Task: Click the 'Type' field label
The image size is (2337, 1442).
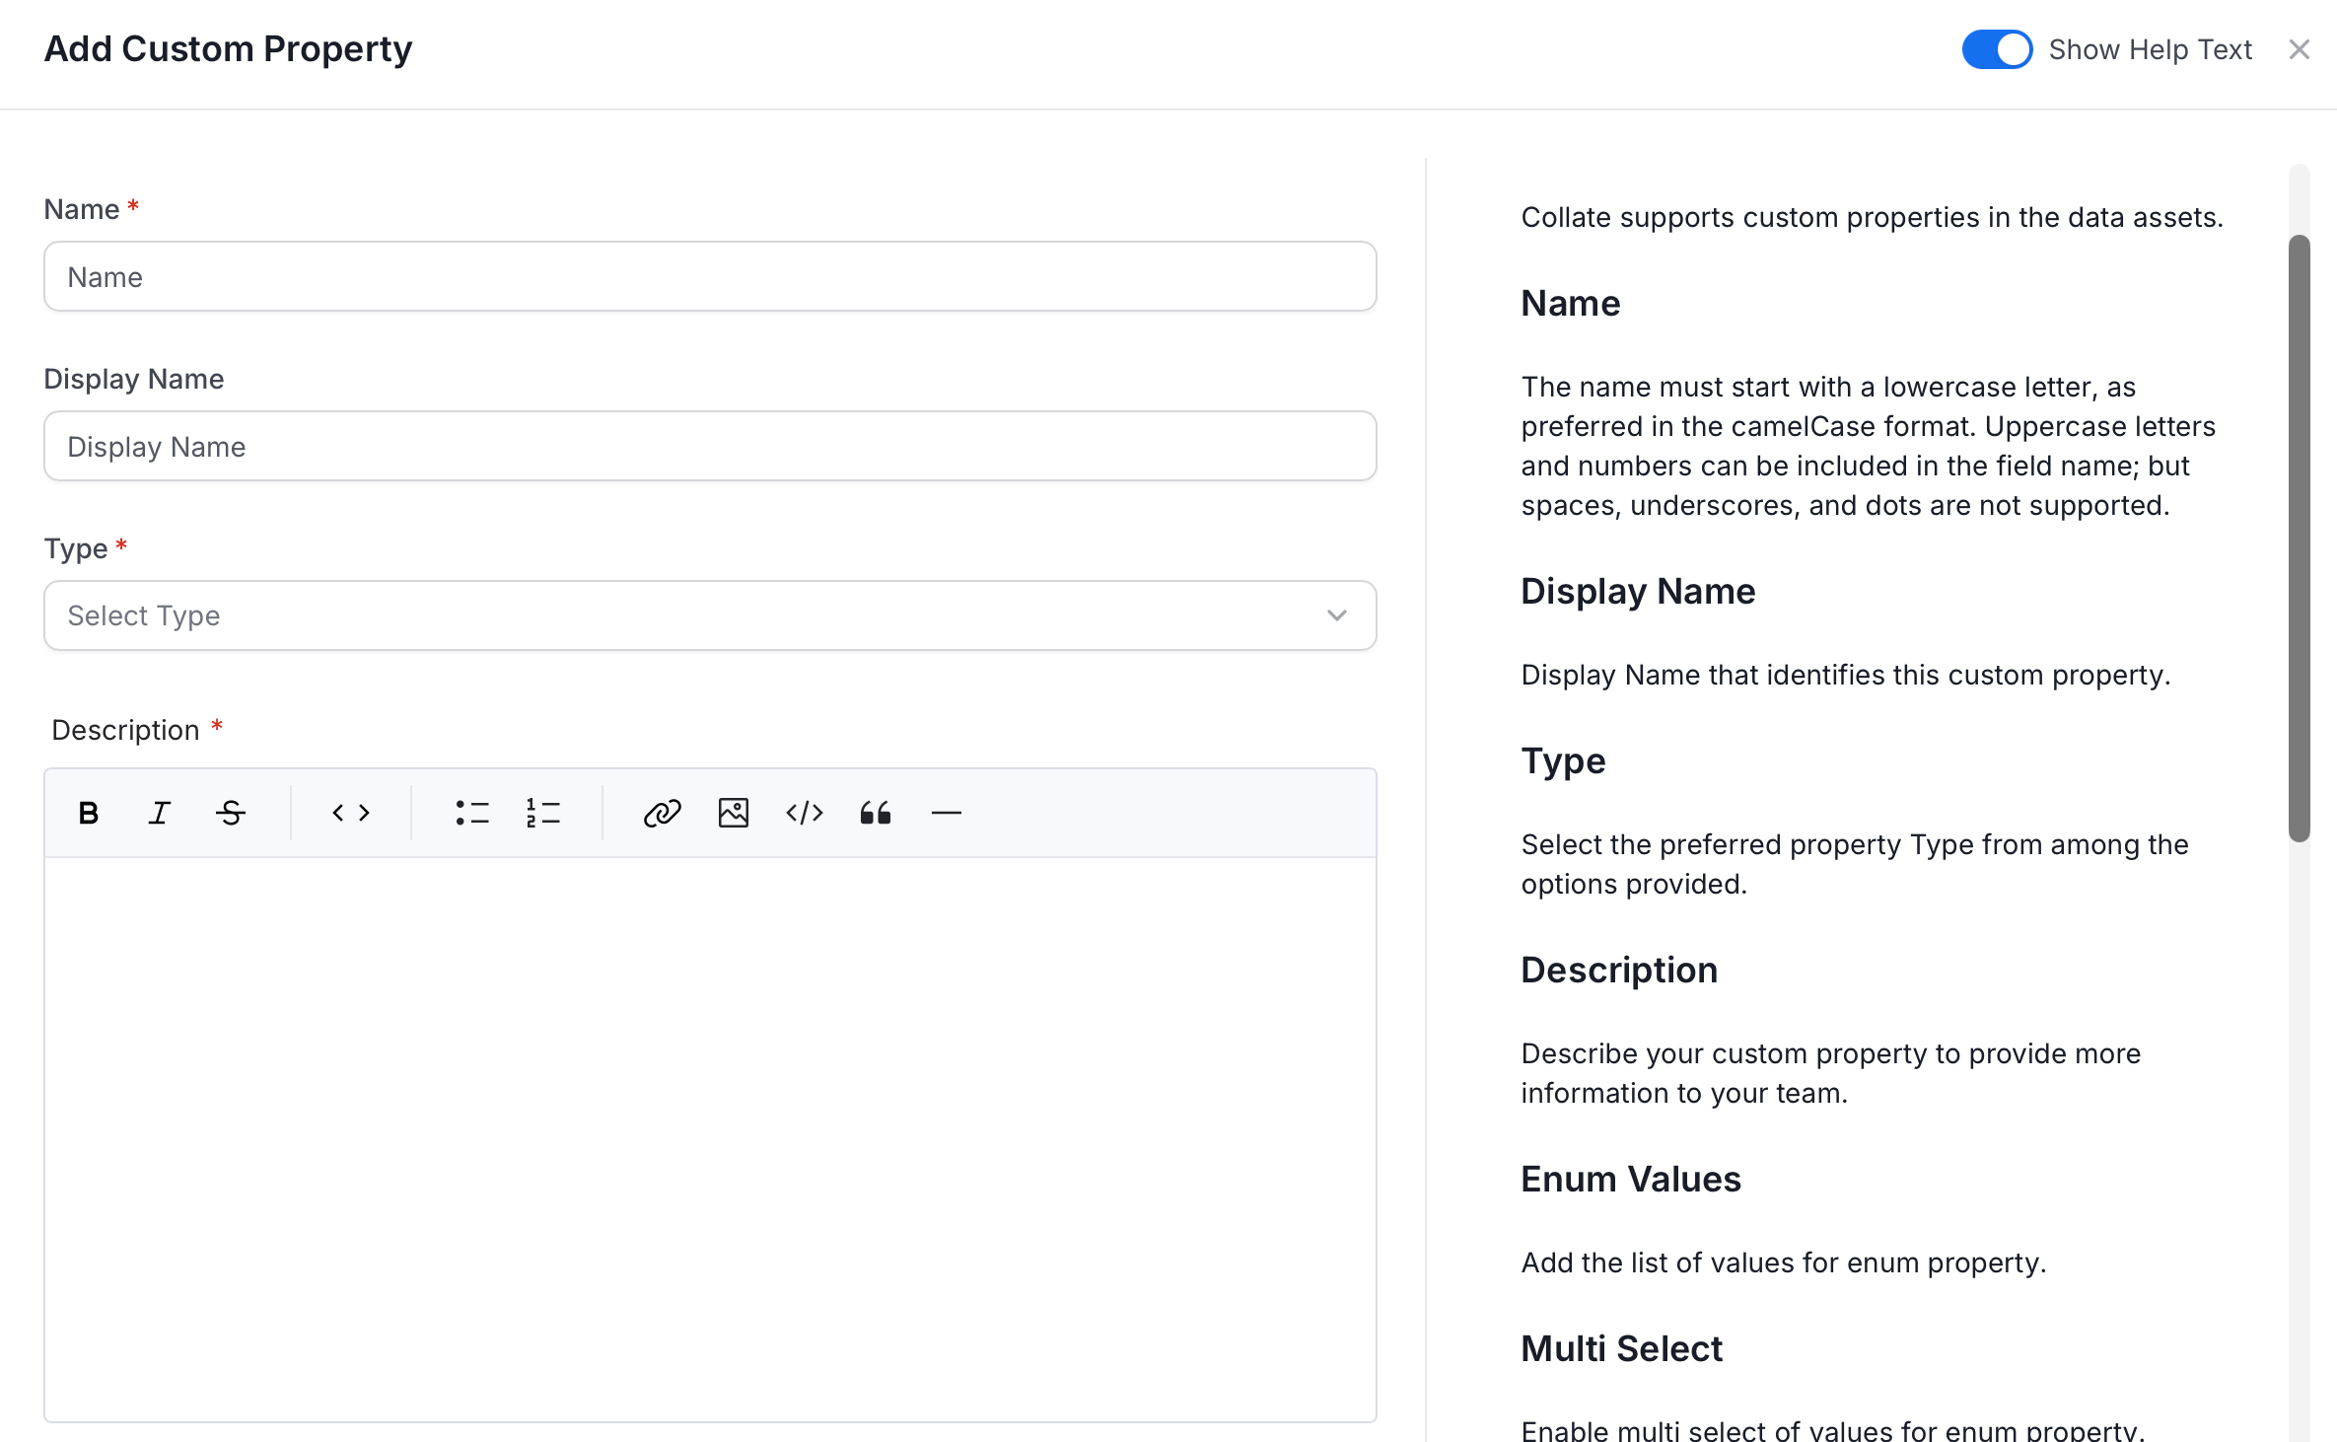Action: click(x=76, y=548)
